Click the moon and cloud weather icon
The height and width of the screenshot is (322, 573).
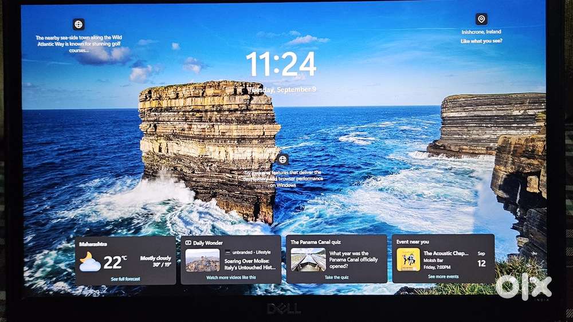89,262
